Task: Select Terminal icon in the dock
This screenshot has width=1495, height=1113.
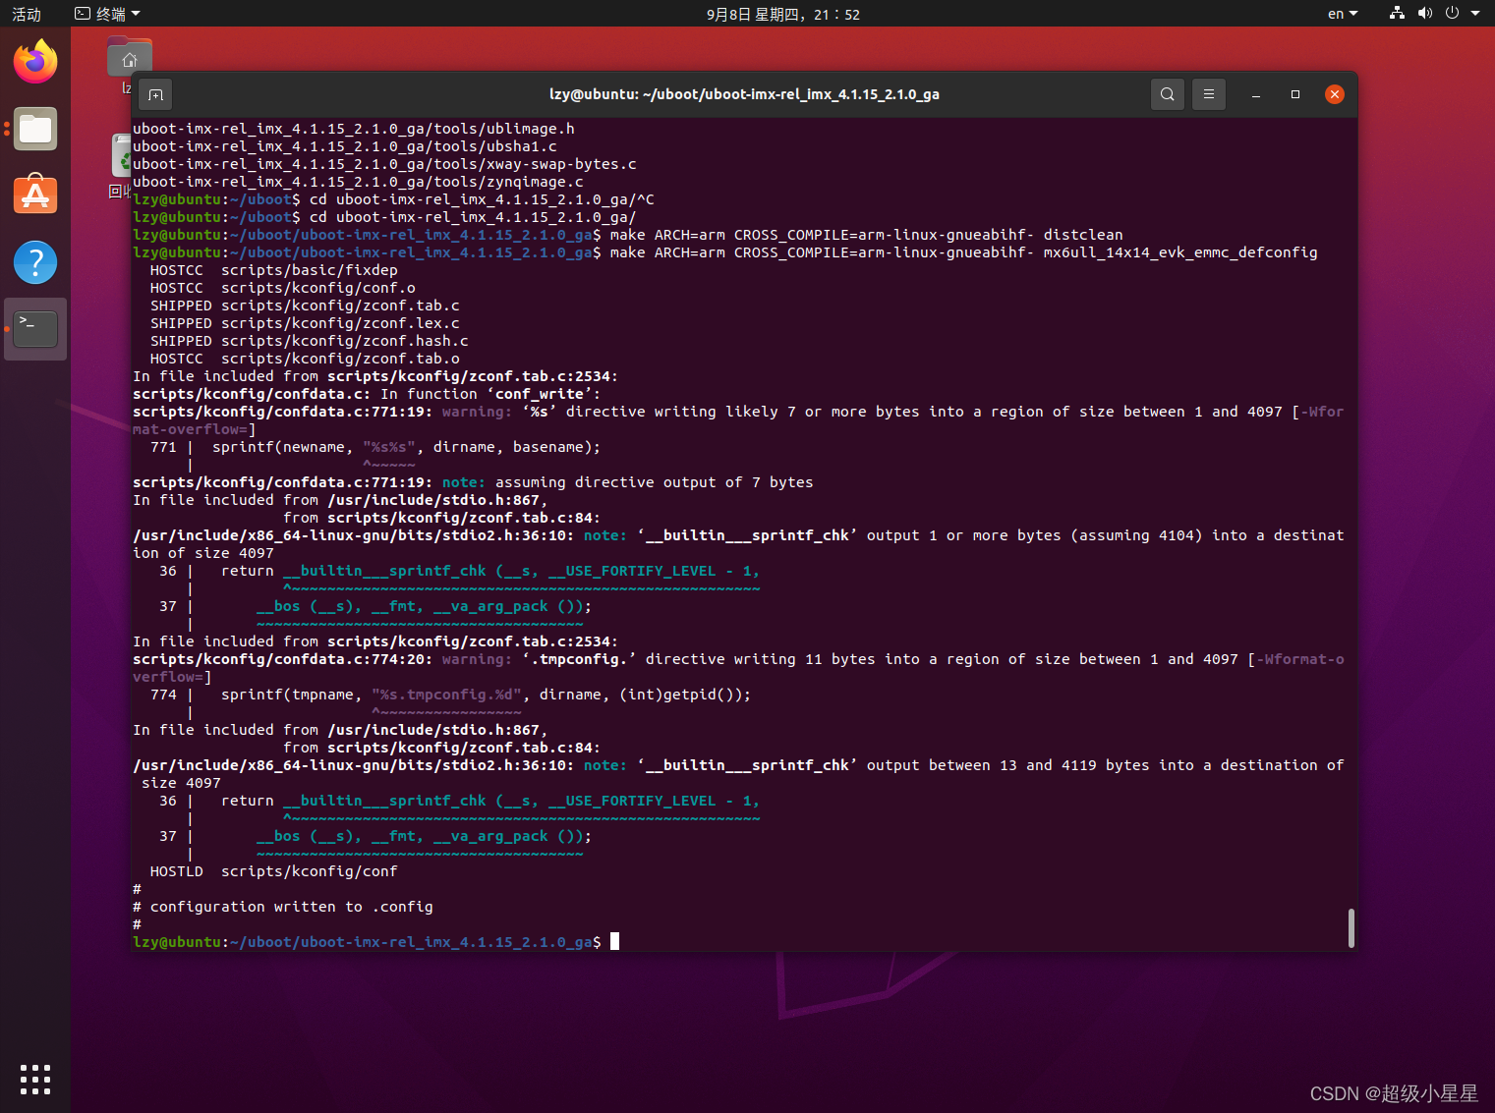Action: pyautogui.click(x=35, y=329)
